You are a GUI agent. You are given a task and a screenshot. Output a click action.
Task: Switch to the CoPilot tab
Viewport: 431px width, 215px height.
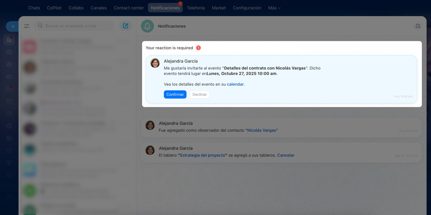(x=54, y=8)
